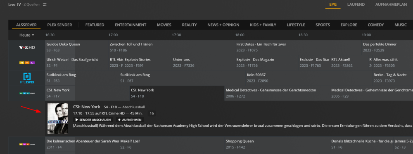Select the EPG tab
This screenshot has height=154, width=413.
[x=333, y=5]
